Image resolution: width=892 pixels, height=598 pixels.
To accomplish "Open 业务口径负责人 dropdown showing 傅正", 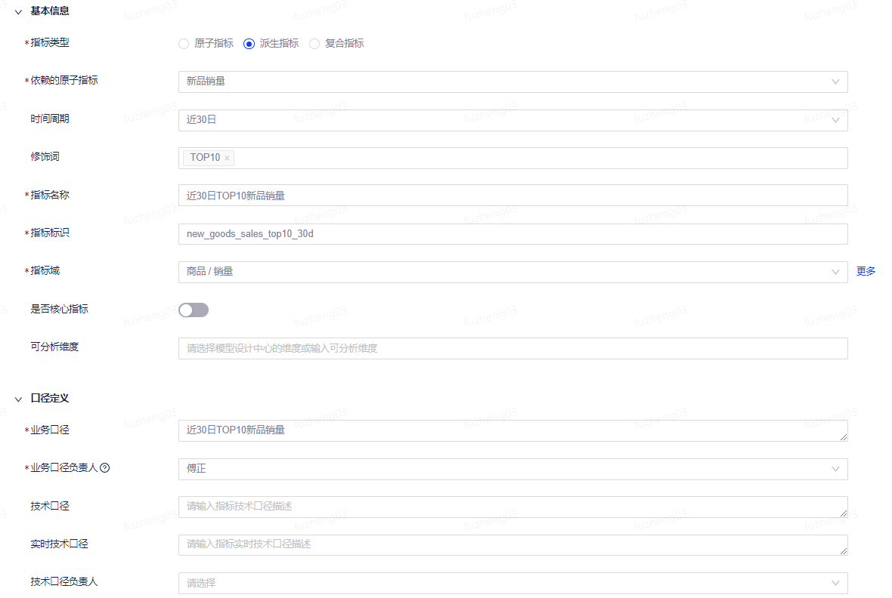I will point(513,469).
